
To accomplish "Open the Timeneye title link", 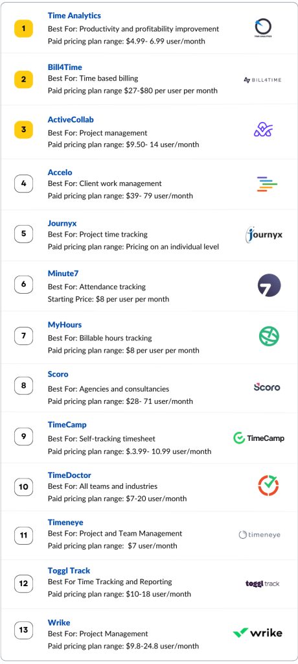I will coord(65,523).
